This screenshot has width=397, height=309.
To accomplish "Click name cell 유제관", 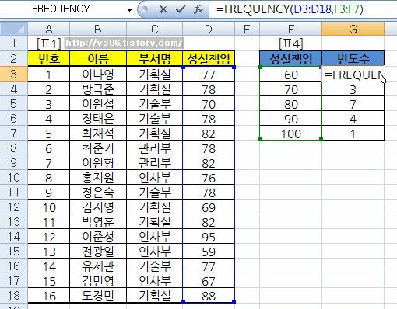I will (x=98, y=266).
